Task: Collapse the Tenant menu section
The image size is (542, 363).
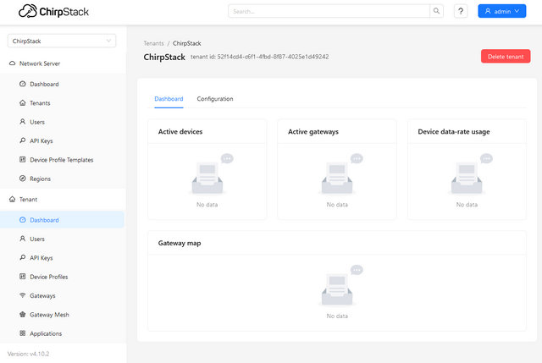Action: (x=29, y=199)
